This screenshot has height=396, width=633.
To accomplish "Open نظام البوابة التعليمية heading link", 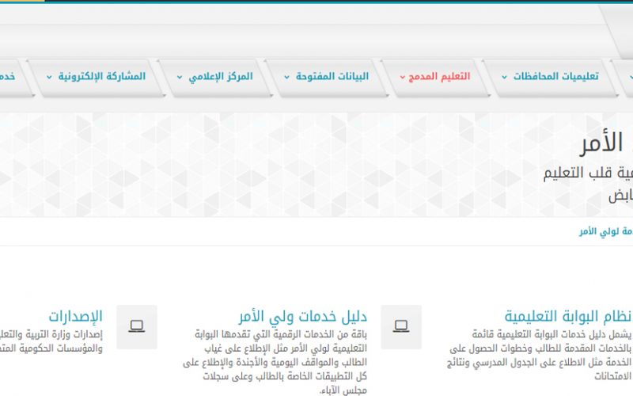I will click(568, 316).
